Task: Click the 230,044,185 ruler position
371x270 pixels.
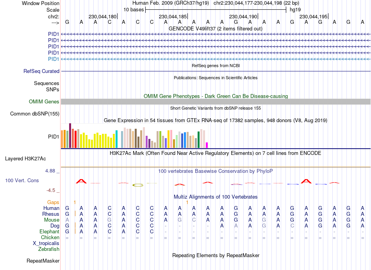Action: 173,16
